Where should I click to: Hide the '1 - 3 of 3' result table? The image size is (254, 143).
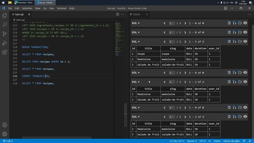tap(245, 41)
